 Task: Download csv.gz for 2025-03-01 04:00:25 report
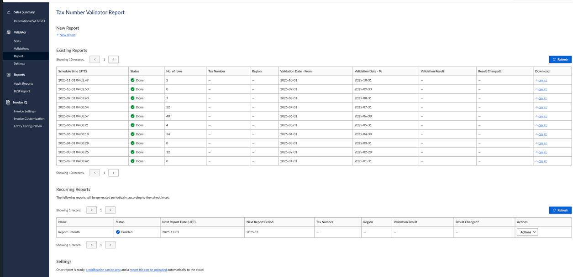542,152
